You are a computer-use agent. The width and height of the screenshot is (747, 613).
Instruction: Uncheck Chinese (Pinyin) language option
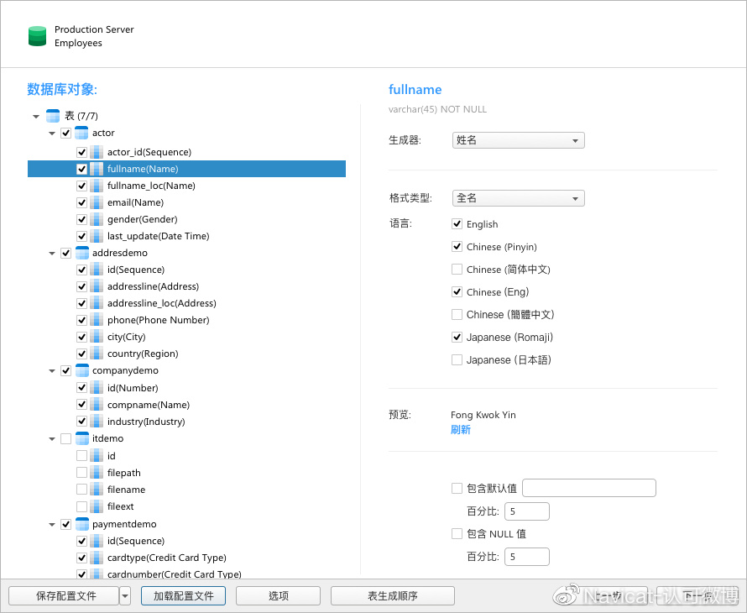tap(457, 246)
